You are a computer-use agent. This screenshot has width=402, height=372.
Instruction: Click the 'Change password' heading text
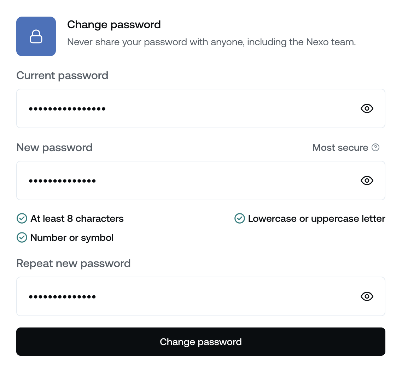[x=114, y=24]
